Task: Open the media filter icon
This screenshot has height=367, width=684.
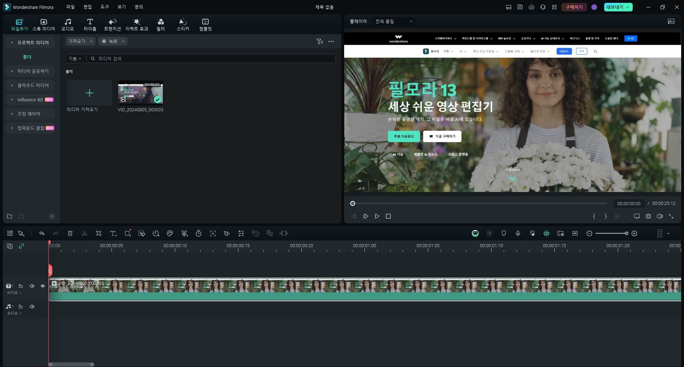Action: click(x=320, y=42)
